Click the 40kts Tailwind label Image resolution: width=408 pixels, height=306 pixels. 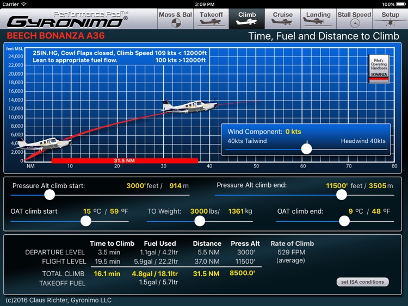point(247,141)
